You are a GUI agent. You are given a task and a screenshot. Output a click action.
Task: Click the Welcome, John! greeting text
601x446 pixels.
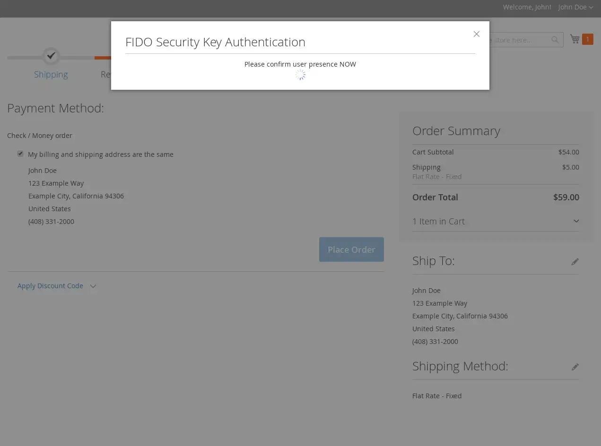[x=527, y=7]
